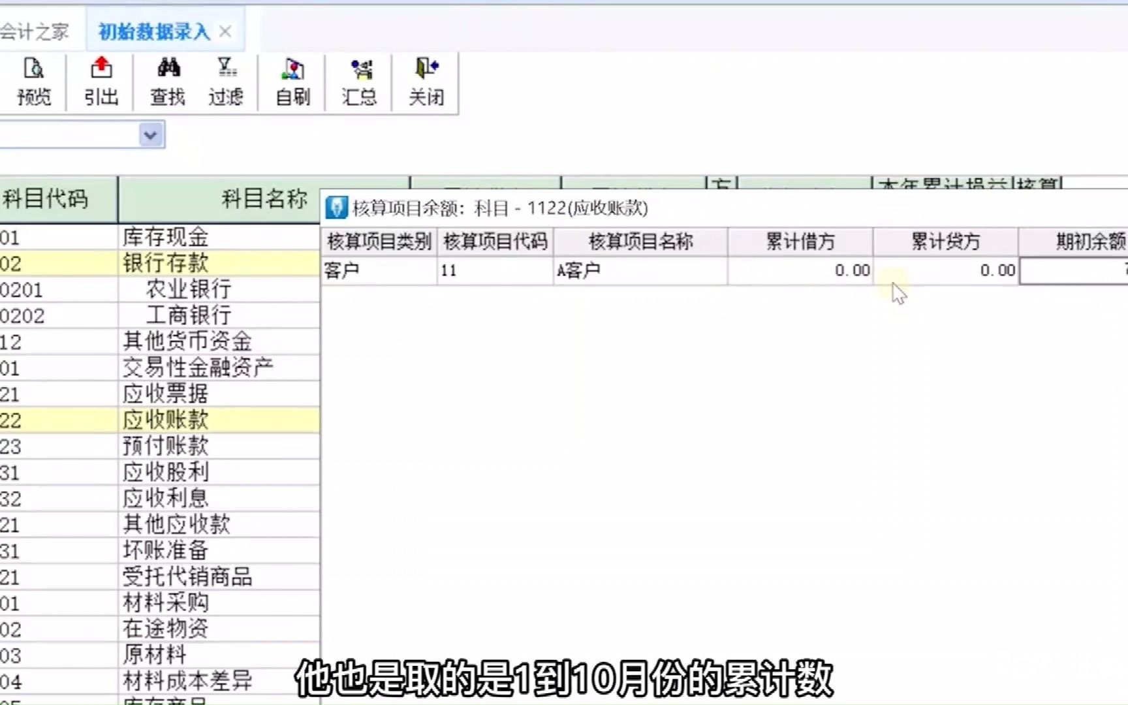Close the 初始数据录入 tab

click(x=225, y=31)
